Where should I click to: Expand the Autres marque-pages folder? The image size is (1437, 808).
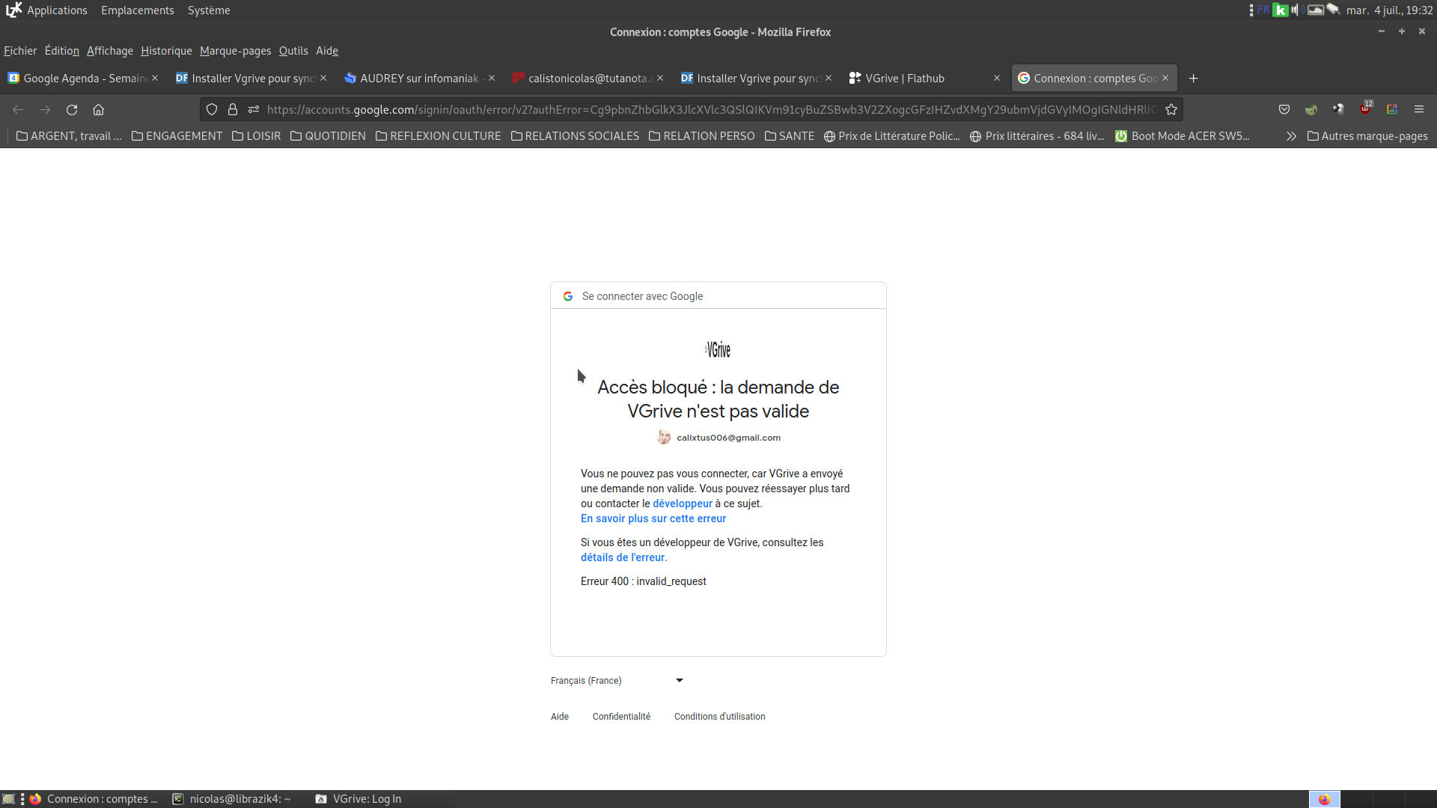point(1367,136)
